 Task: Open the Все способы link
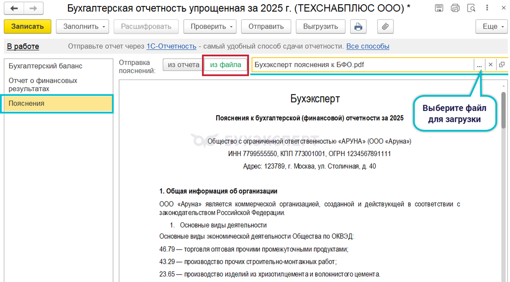[367, 46]
